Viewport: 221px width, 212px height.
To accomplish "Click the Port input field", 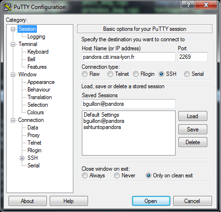I will [193, 57].
